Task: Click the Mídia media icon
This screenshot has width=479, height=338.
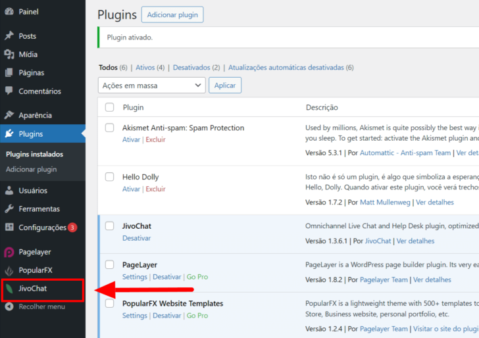Action: [9, 55]
